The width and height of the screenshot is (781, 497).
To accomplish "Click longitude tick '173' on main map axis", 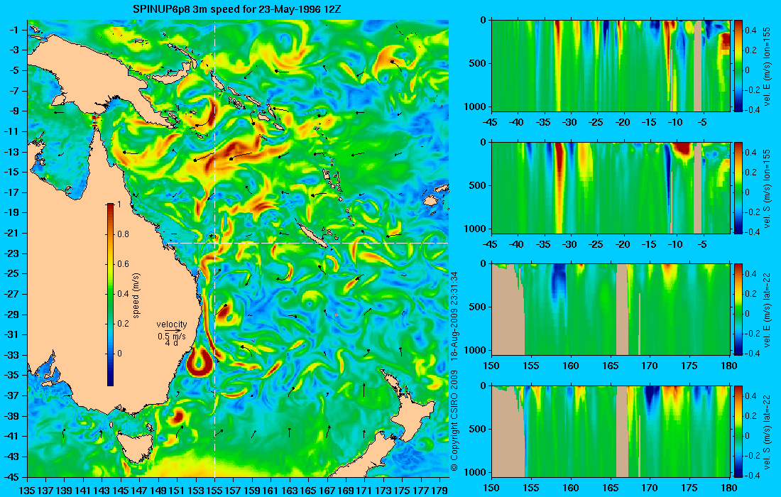I will click(383, 491).
